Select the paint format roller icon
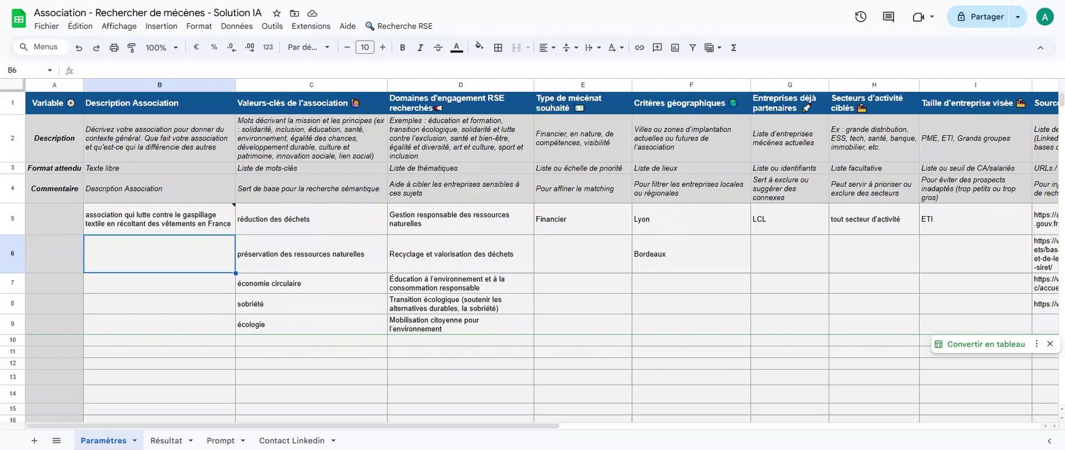Screen dimensions: 1065x450 [x=131, y=47]
